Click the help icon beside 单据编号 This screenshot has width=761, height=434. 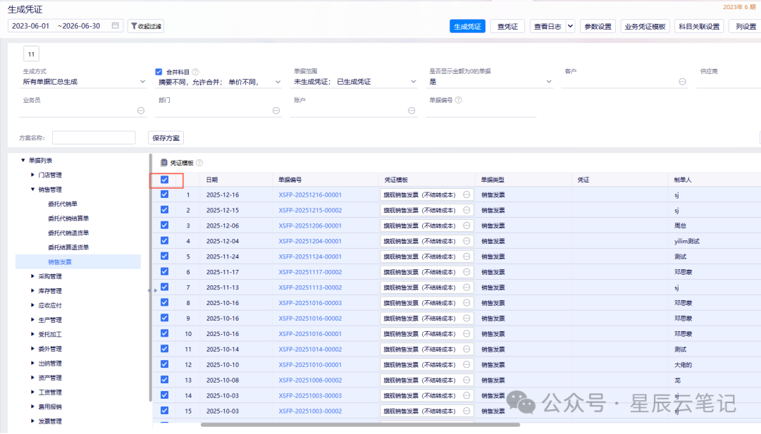(x=459, y=100)
